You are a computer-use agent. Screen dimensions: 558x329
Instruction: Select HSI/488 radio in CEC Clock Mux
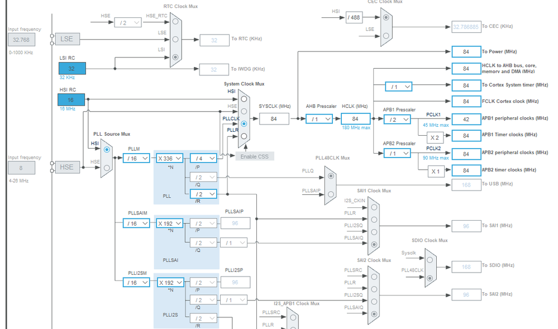pyautogui.click(x=386, y=17)
